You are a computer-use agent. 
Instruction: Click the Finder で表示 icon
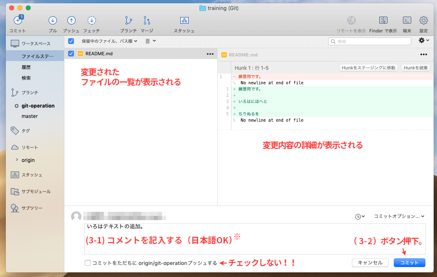point(383,20)
